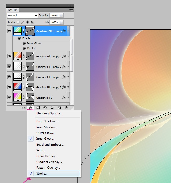171x183 pixels.
Task: Delete layer using the trash icon
Action: tap(66, 108)
